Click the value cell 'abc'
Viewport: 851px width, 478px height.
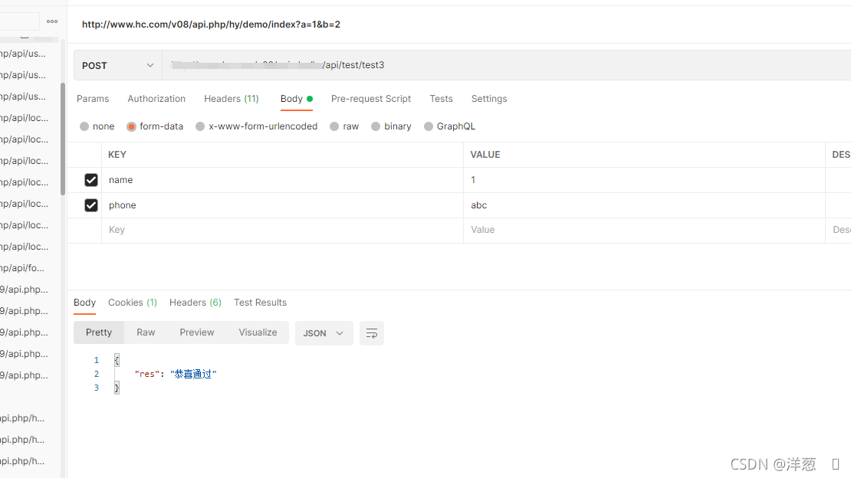(644, 205)
